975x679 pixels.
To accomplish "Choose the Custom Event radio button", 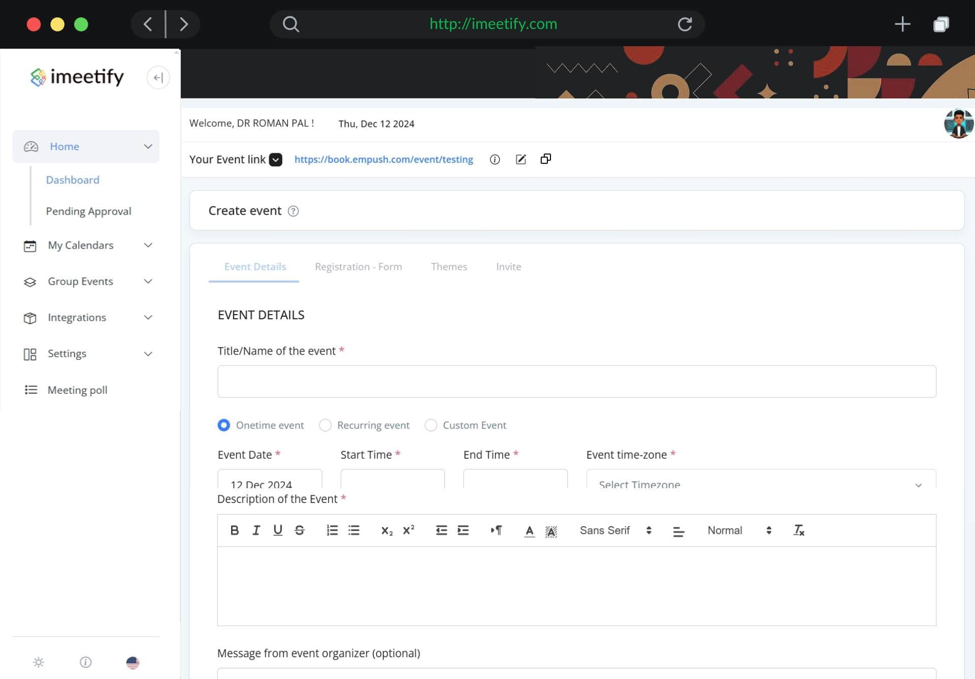I will [431, 425].
